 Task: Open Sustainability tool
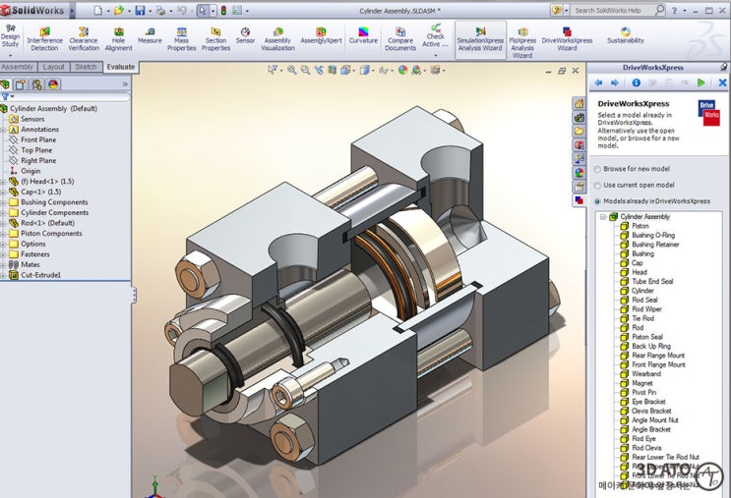tap(625, 35)
